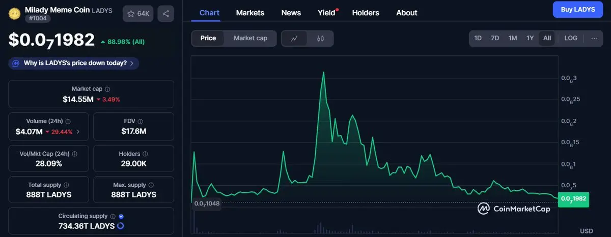Click the AI insight icon beside the price question
Image resolution: width=611 pixels, height=237 pixels.
click(x=16, y=63)
